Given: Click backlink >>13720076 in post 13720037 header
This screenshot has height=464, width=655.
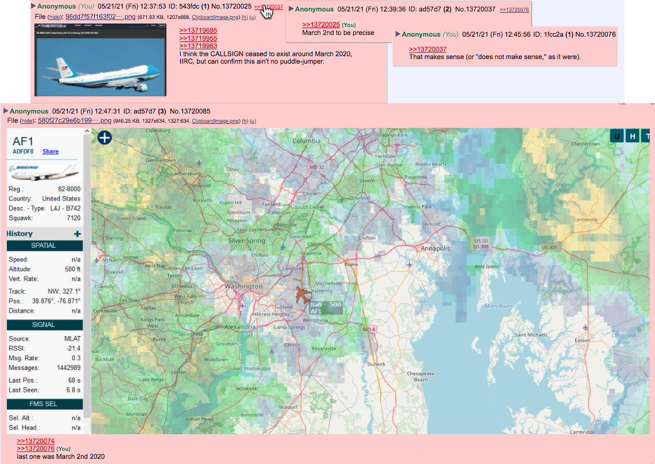Looking at the screenshot, I should pyautogui.click(x=514, y=10).
